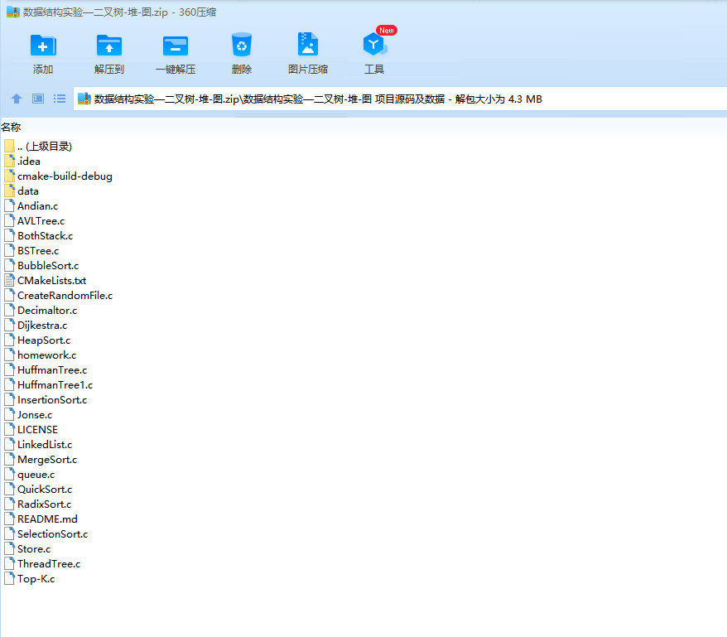Select file BothStack.c
The height and width of the screenshot is (637, 727).
point(38,236)
